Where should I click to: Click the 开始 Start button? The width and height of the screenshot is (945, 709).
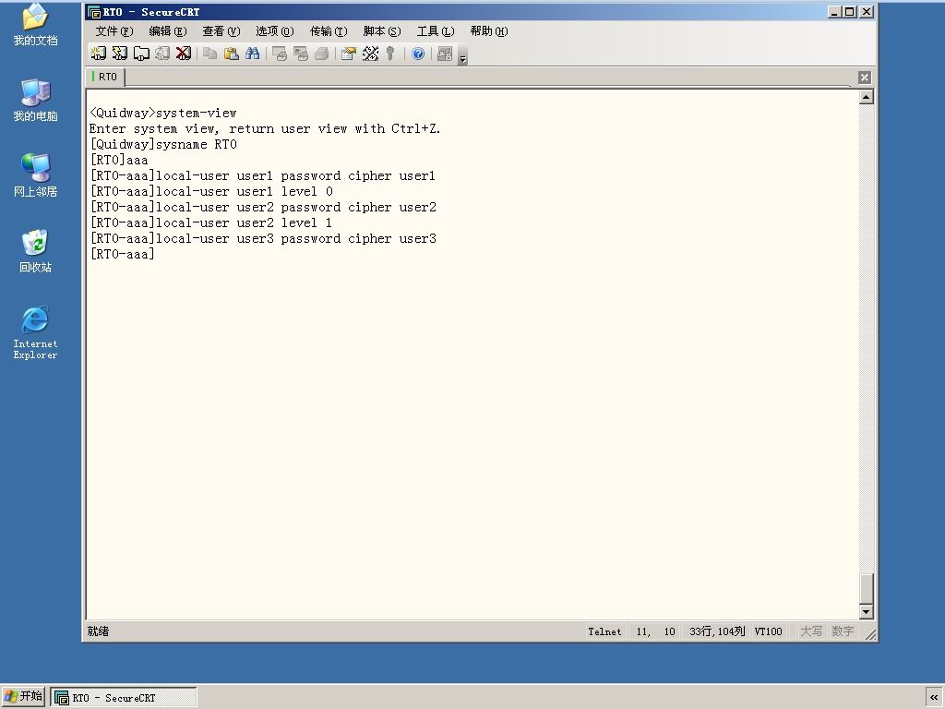(23, 696)
